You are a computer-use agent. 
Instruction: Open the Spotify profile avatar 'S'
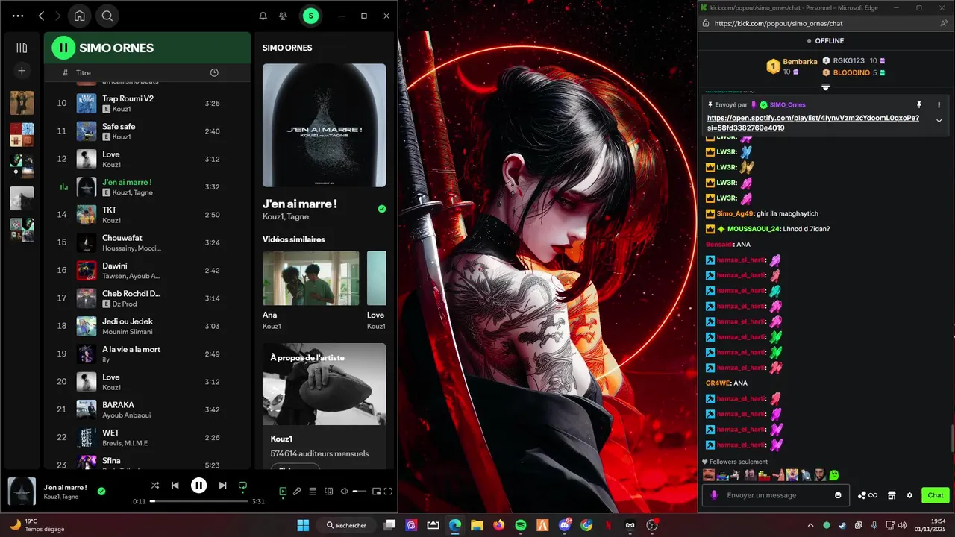click(x=311, y=16)
